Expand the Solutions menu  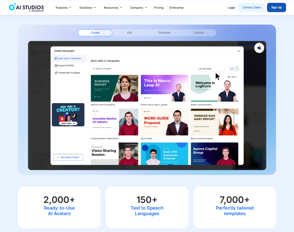[x=88, y=8]
